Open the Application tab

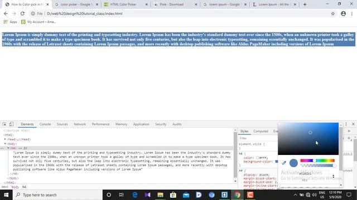click(x=141, y=124)
